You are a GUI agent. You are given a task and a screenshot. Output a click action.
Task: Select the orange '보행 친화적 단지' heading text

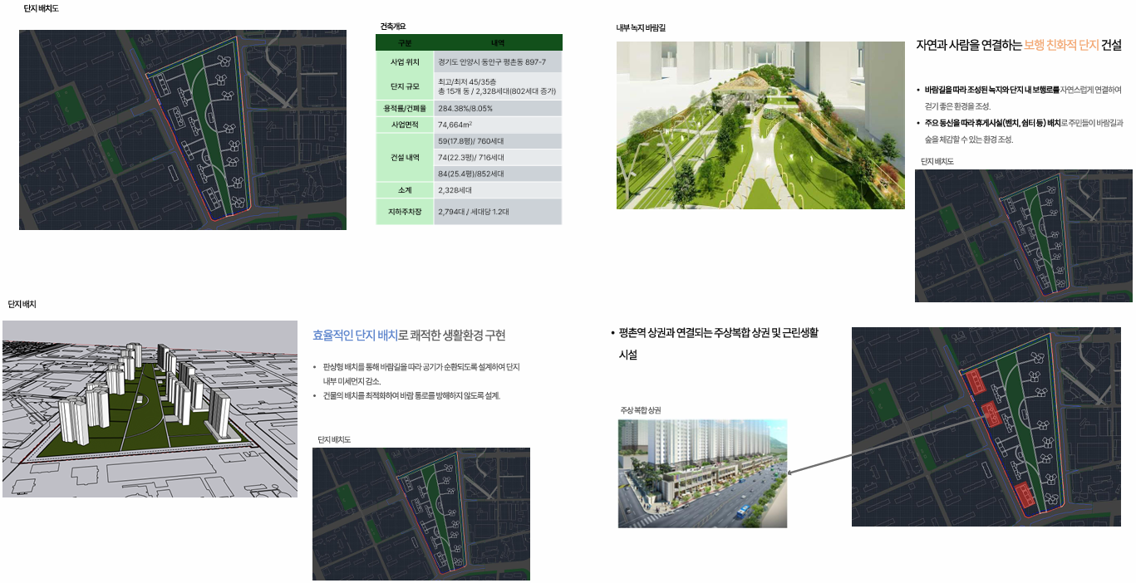[1061, 45]
